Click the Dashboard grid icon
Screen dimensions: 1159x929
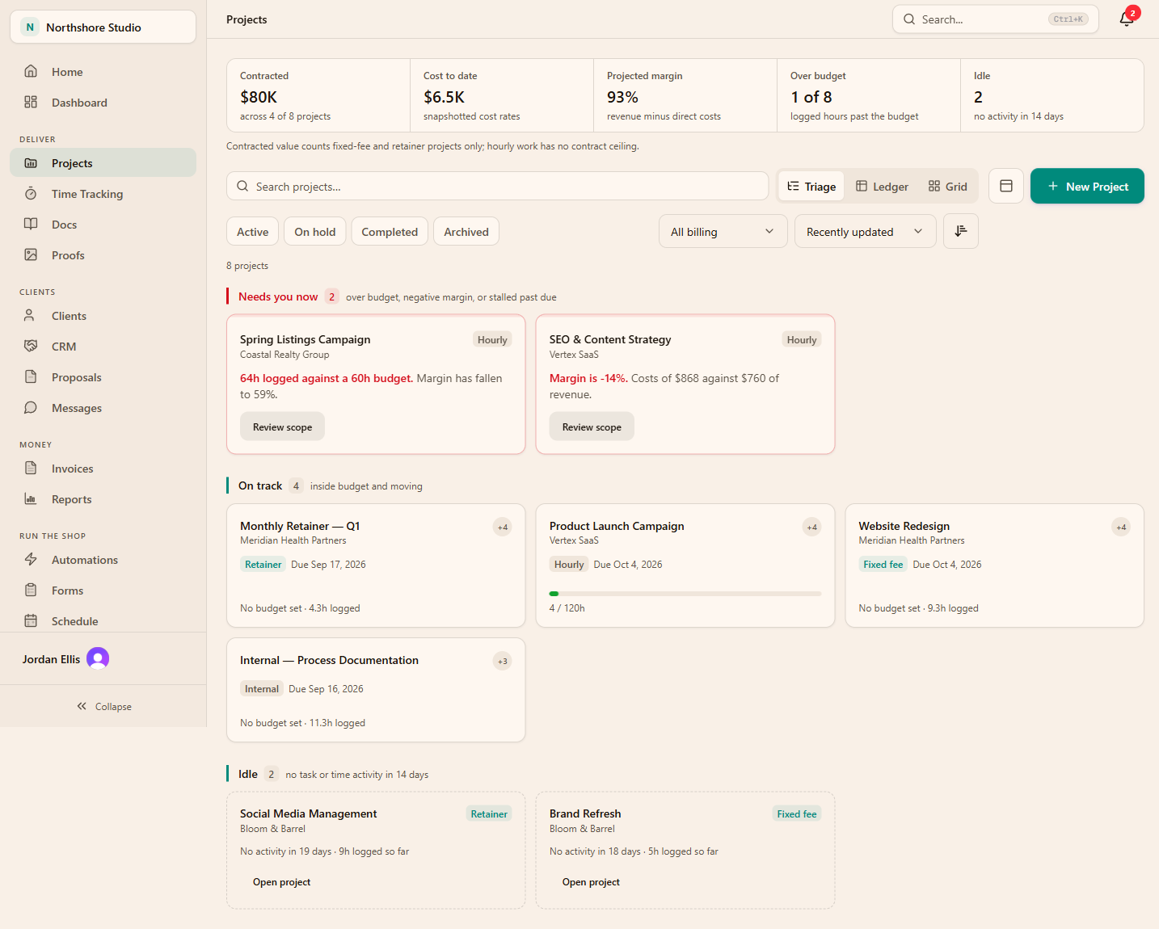pyautogui.click(x=31, y=102)
